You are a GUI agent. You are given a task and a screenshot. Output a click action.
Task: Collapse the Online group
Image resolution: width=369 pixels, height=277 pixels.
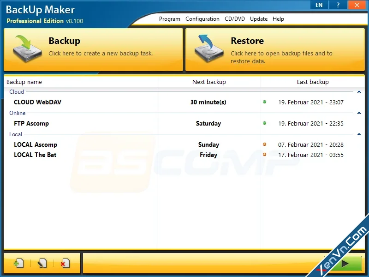[359, 113]
